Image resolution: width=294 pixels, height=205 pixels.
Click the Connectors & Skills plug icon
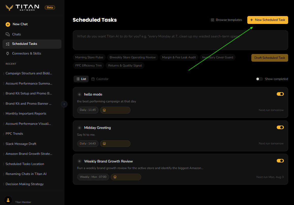tap(8, 53)
